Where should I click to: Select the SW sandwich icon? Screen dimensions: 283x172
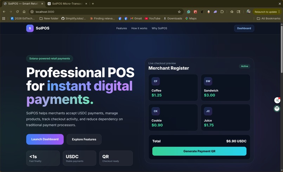pos(208,81)
